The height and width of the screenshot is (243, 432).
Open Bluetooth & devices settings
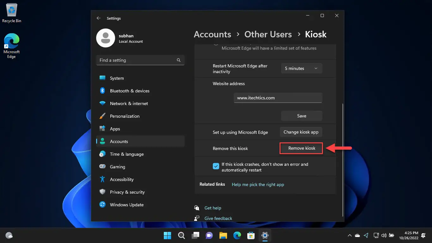140,91
